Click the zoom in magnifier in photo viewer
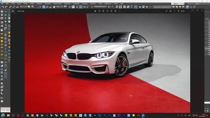210x118 pixels. point(178,11)
